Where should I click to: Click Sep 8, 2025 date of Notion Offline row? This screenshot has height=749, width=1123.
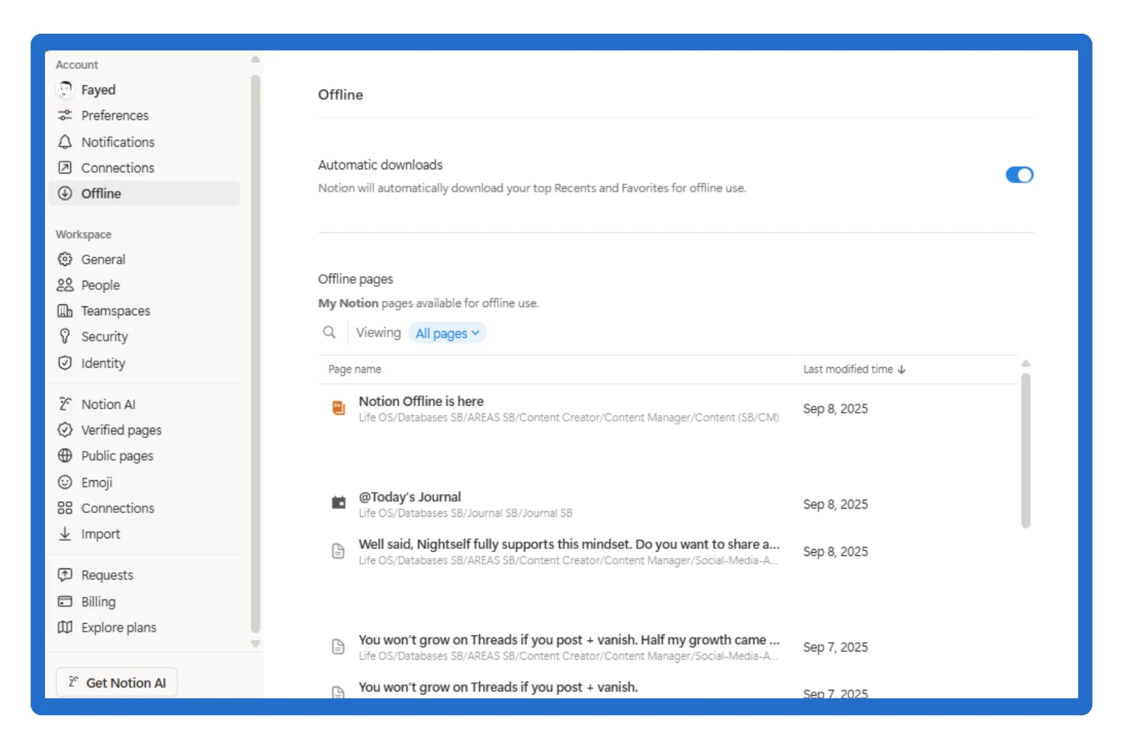click(x=836, y=409)
